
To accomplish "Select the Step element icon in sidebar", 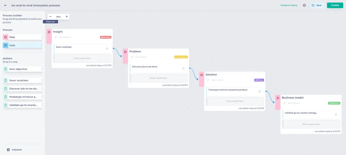I will [x=6, y=37].
